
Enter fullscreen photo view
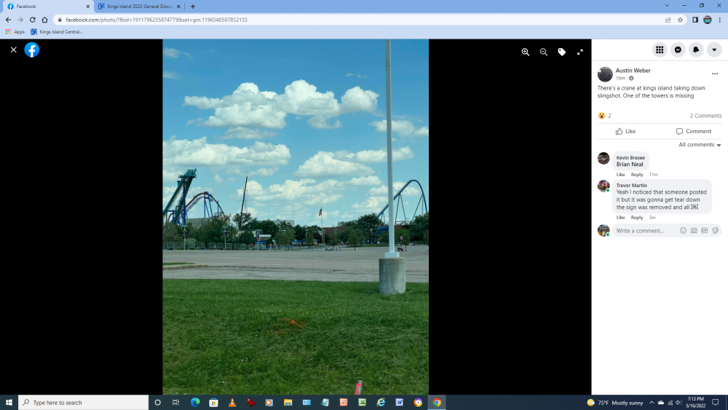click(x=580, y=52)
